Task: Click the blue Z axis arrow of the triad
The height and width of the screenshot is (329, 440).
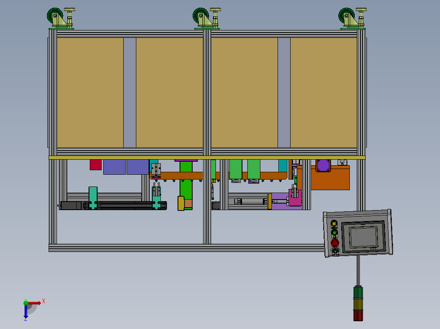Action: (26, 312)
